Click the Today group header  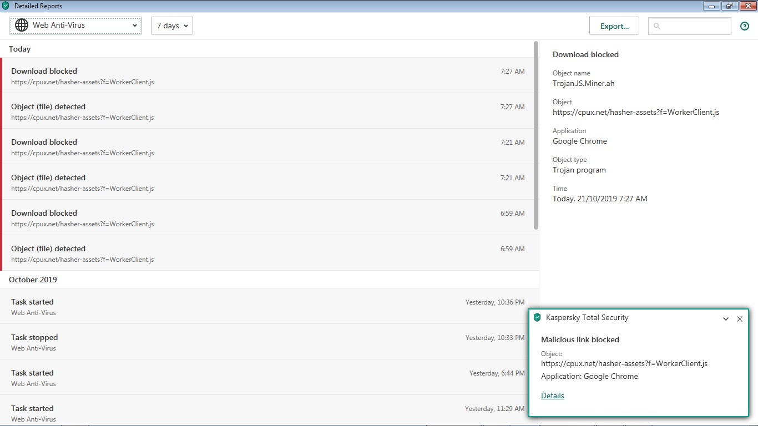(x=20, y=49)
